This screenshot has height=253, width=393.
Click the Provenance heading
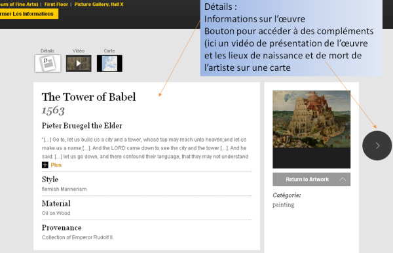point(62,227)
